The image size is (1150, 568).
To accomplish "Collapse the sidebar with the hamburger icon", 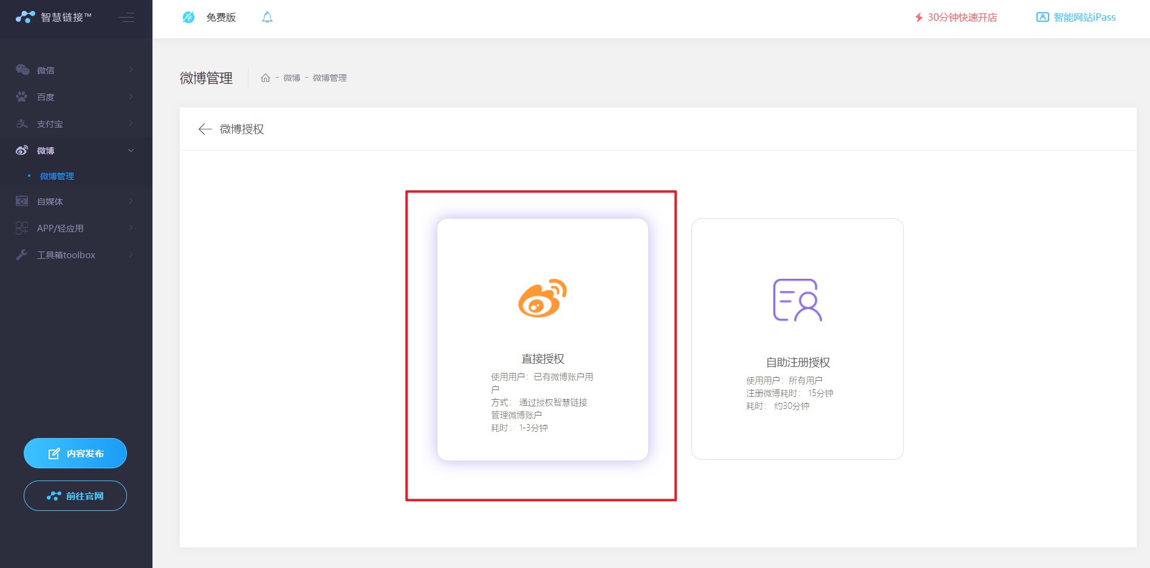I will (126, 17).
